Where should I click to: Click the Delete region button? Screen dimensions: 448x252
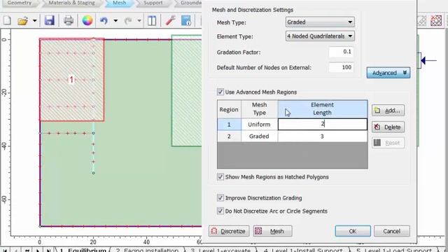coord(388,127)
